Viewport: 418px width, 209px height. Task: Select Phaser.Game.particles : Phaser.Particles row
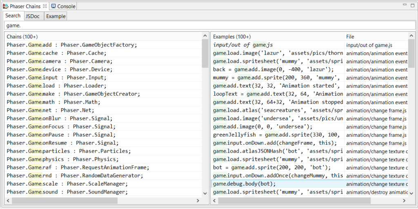pyautogui.click(x=103, y=151)
